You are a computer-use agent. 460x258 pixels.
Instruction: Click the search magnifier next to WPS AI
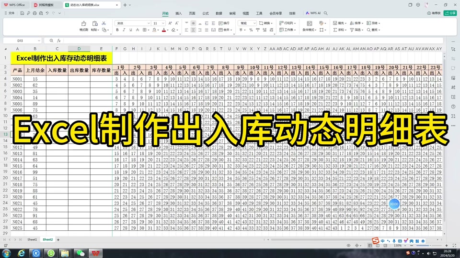tap(326, 13)
